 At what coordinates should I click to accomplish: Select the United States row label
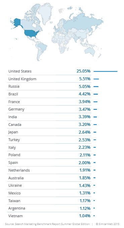(x=20, y=71)
